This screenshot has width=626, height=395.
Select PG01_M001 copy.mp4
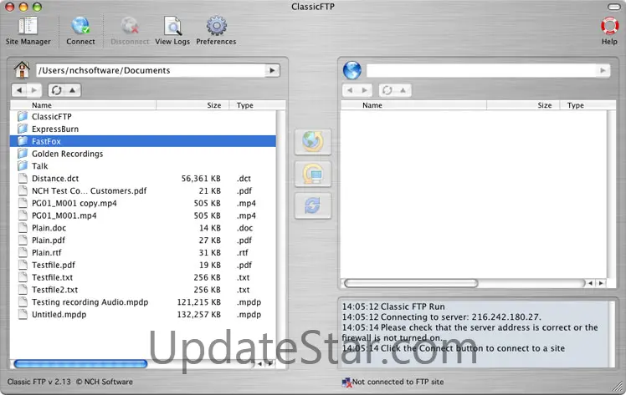(x=143, y=203)
